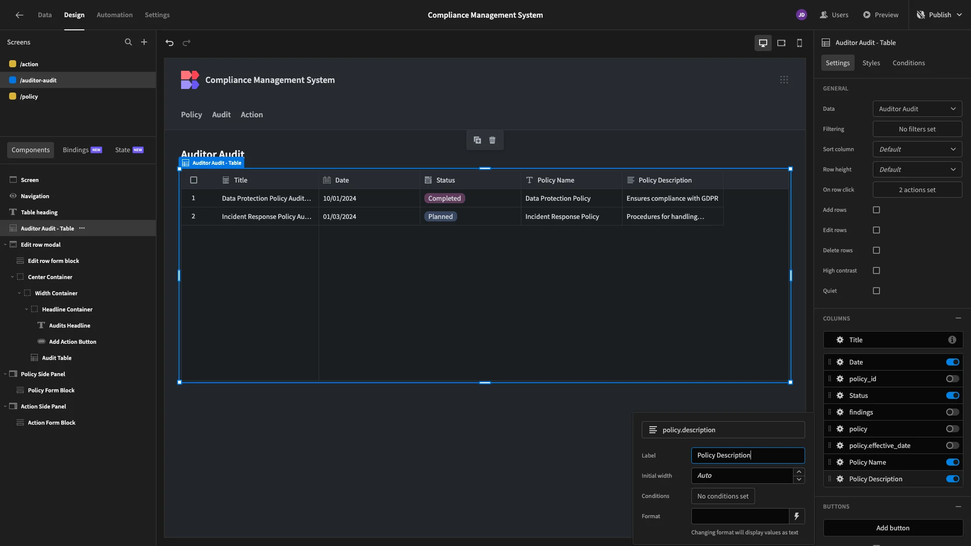Viewport: 971px width, 546px height.
Task: Duplicate the selected table component
Action: pyautogui.click(x=477, y=140)
